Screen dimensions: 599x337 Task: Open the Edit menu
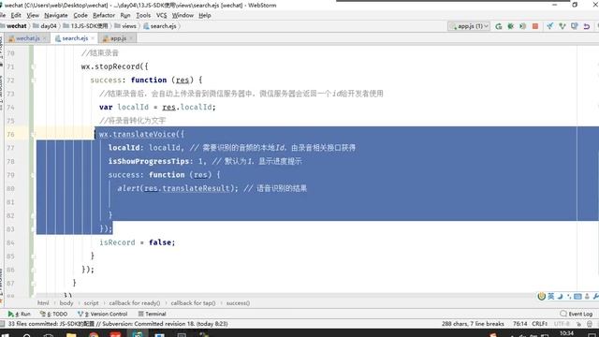click(16, 15)
